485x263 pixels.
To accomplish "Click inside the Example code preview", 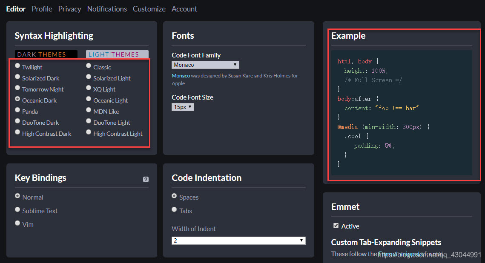I will tap(401, 112).
